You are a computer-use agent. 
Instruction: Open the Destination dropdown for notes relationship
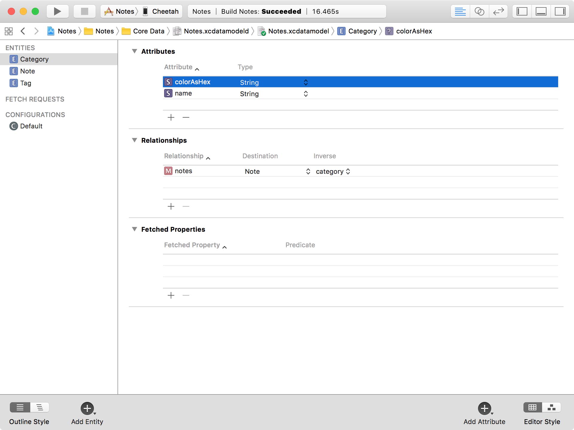[308, 171]
